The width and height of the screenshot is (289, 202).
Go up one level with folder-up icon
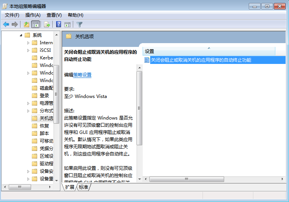[27, 24]
